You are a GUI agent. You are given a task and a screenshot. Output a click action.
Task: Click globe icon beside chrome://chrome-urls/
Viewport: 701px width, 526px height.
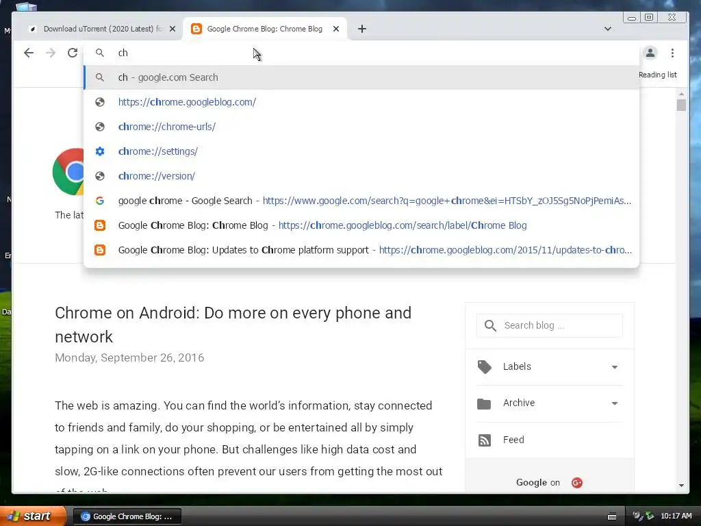100,127
